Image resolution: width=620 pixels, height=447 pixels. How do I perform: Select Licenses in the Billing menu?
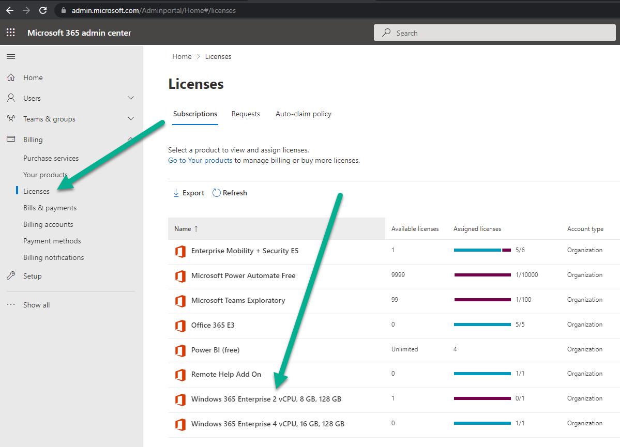(x=36, y=191)
